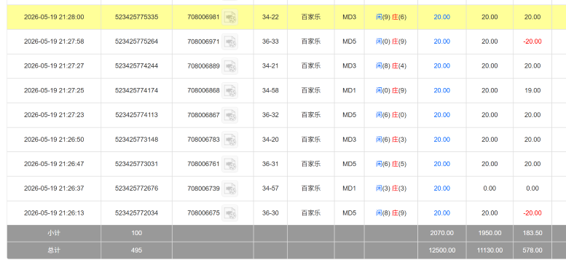Click shoe-round value 34-57
The image size is (566, 270).
[x=270, y=188]
